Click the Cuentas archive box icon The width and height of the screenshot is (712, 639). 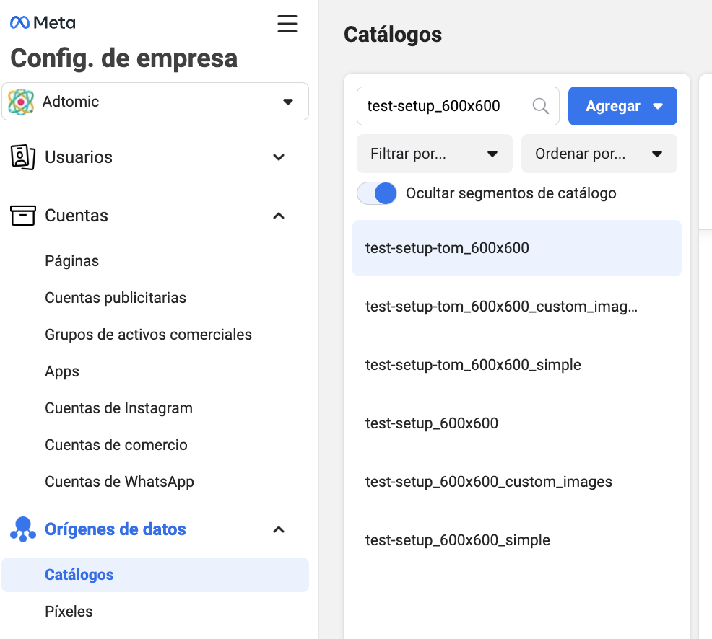click(23, 216)
